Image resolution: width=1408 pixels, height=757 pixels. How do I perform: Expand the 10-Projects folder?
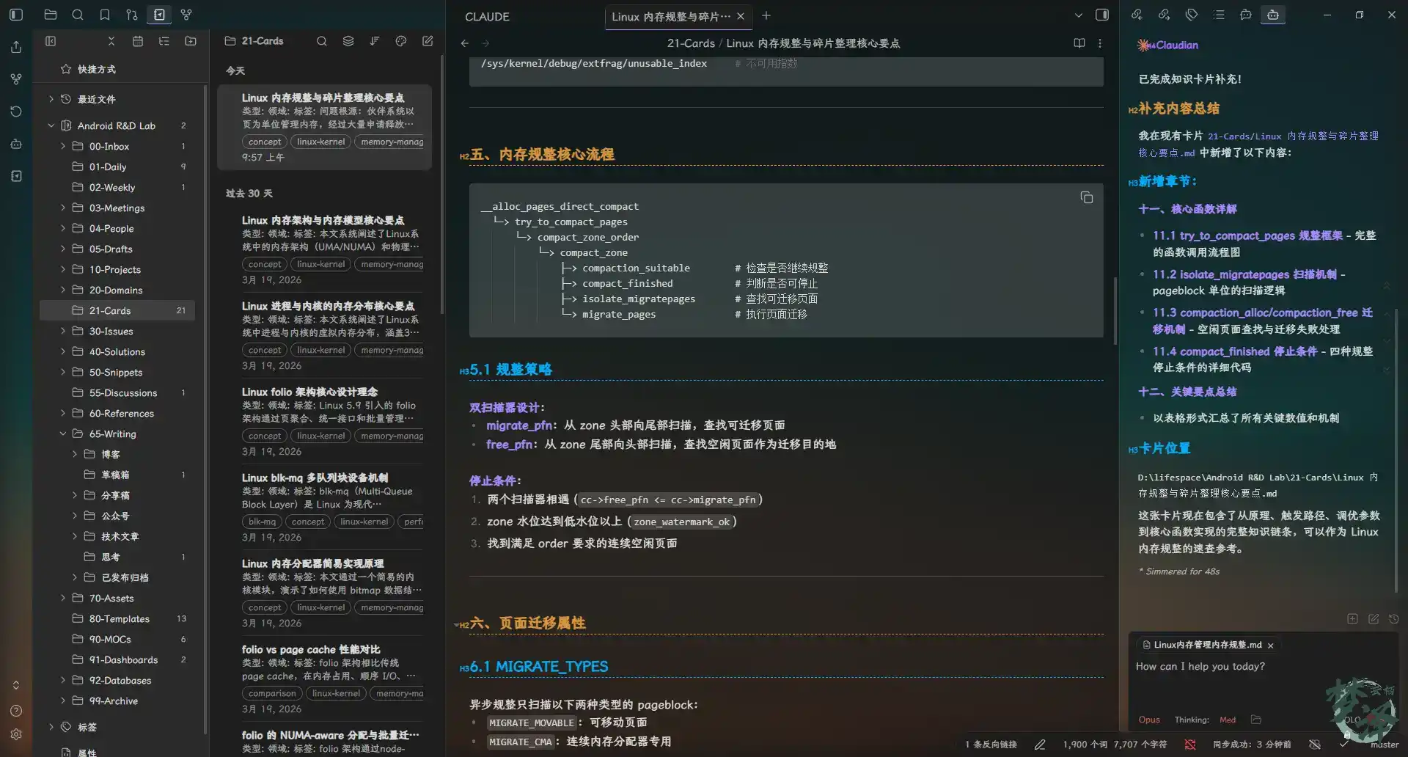coord(63,269)
